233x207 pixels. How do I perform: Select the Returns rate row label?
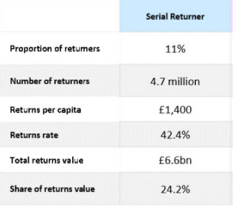34,135
